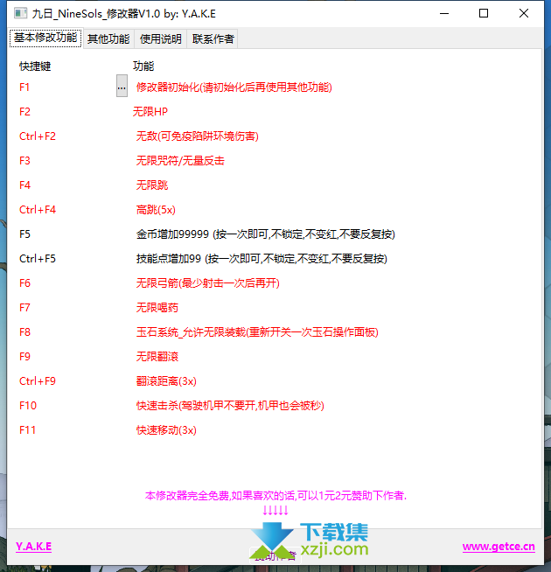Viewport: 551px width, 572px height.
Task: Click the 无限弓箭 function label
Action: point(207,283)
